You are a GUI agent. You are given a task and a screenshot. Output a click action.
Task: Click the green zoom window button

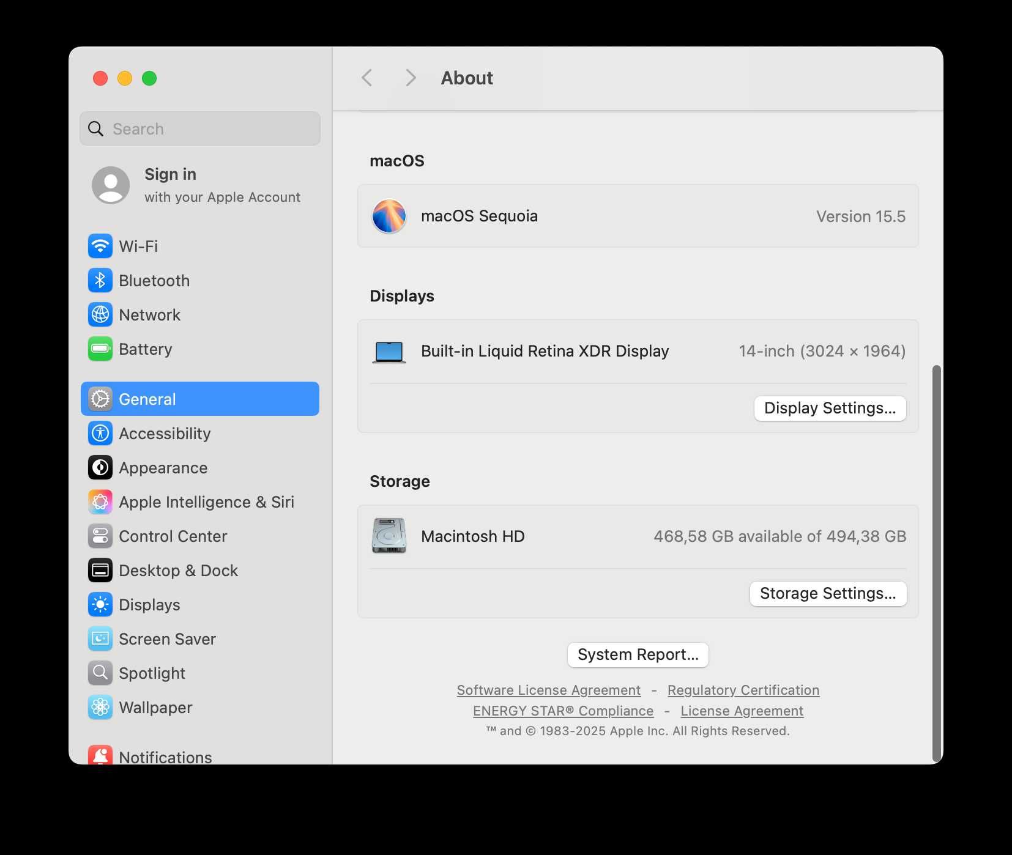click(x=149, y=78)
